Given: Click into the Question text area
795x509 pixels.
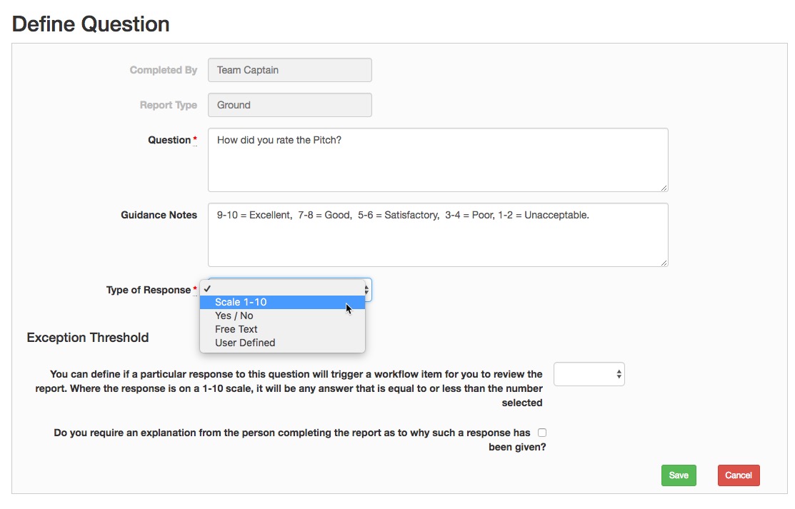Looking at the screenshot, I should point(438,160).
